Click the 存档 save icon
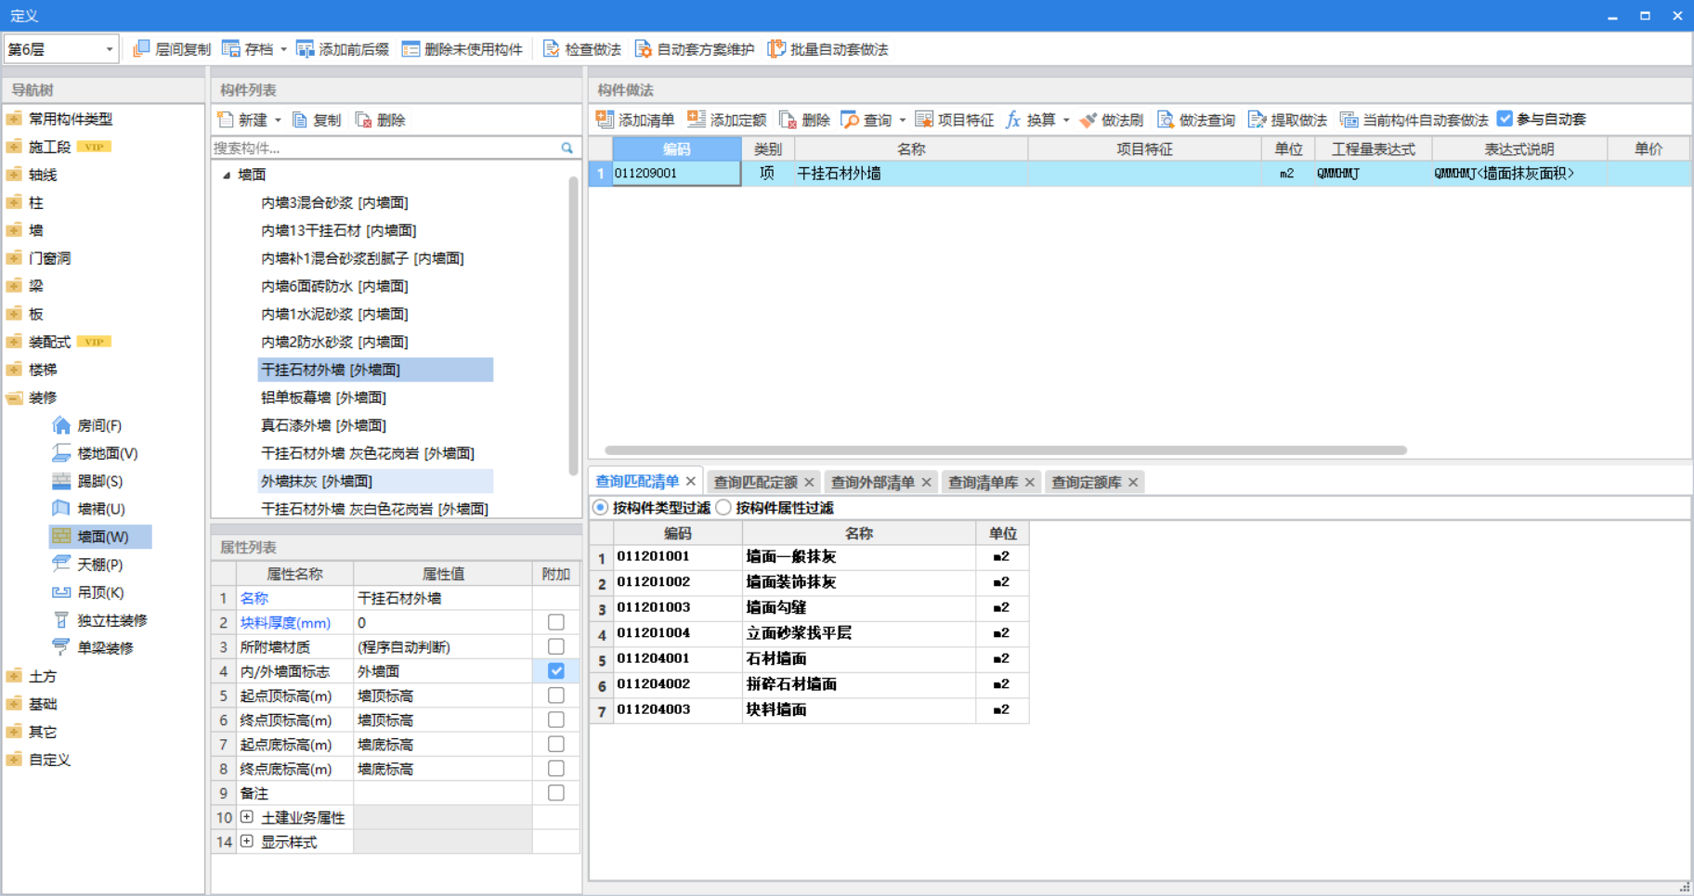Image resolution: width=1694 pixels, height=896 pixels. point(231,49)
